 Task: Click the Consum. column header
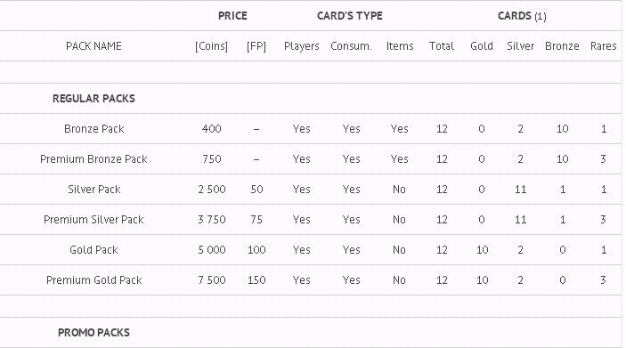352,46
